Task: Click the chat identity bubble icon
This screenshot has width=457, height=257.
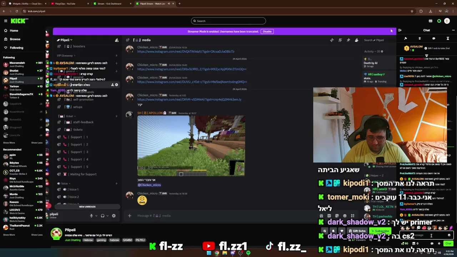Action: pyautogui.click(x=432, y=244)
